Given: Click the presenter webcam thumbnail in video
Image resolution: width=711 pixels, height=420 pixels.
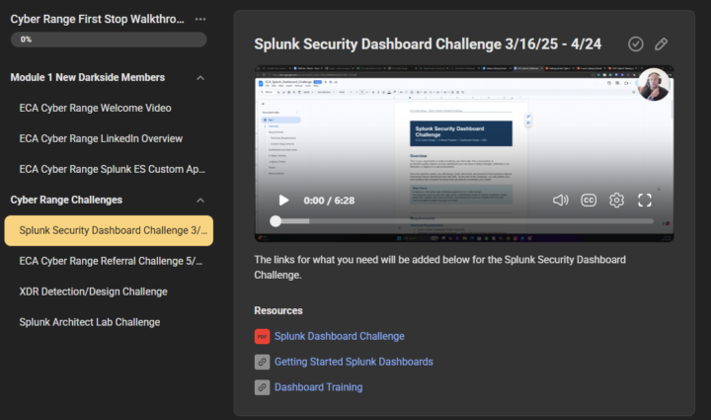Looking at the screenshot, I should (x=654, y=84).
